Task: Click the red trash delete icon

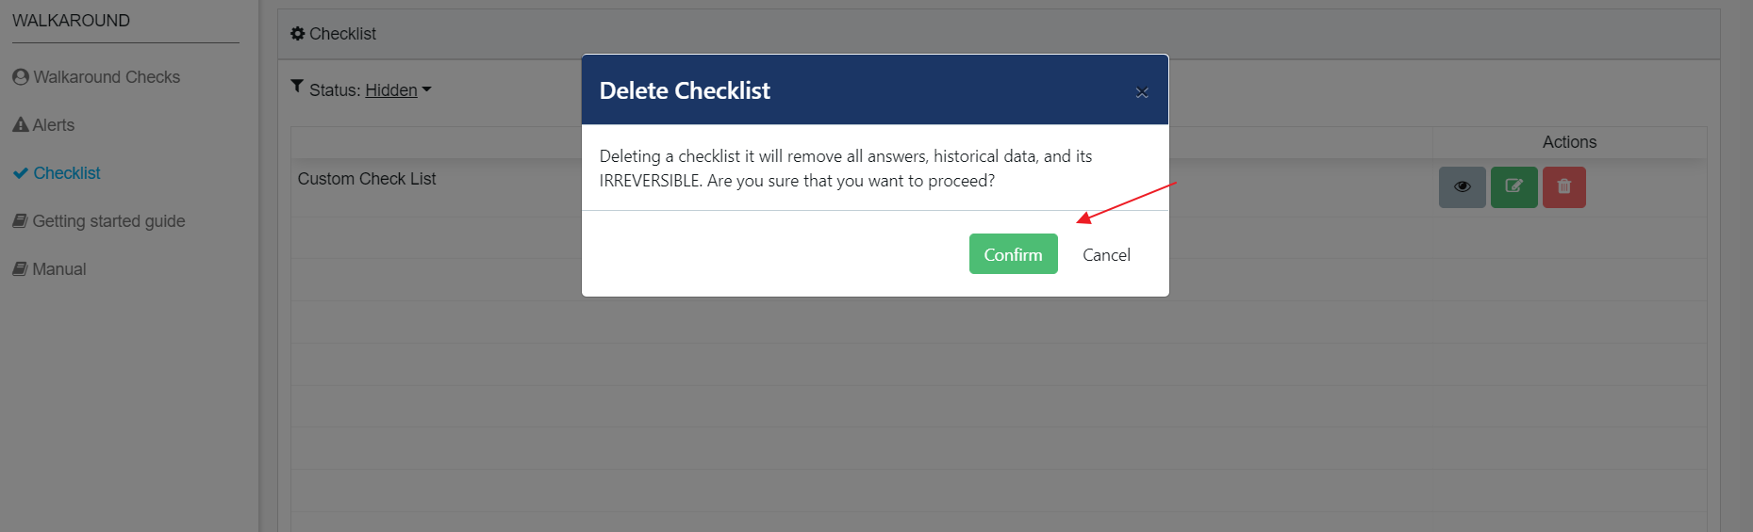Action: coord(1564,186)
